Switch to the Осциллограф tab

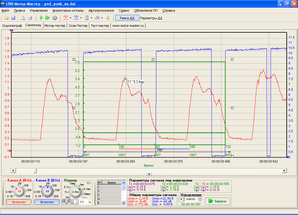(x=12, y=26)
